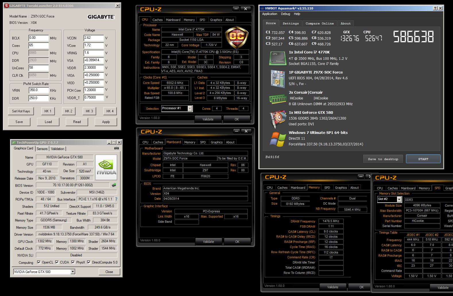The image size is (453, 296).
Task: Click the Cores multiplier input field
Action: (39, 45)
